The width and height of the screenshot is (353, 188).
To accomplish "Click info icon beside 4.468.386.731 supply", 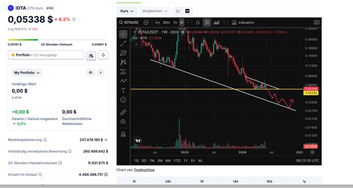I will click(x=106, y=175).
